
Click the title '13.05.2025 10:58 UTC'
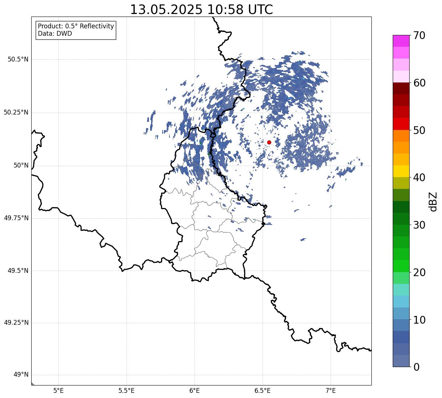pyautogui.click(x=202, y=10)
